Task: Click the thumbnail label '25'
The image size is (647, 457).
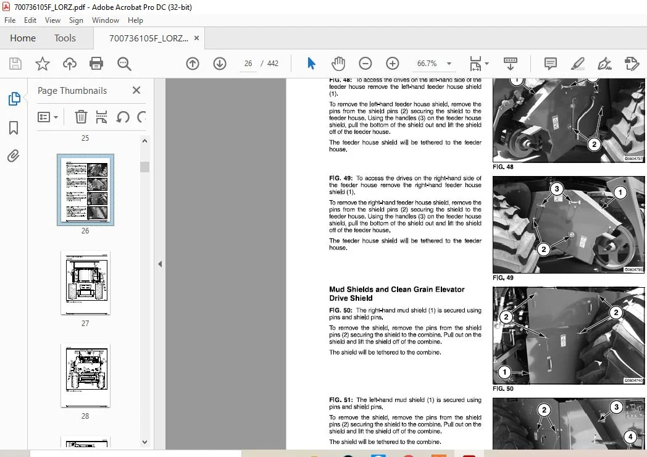Action: [85, 138]
